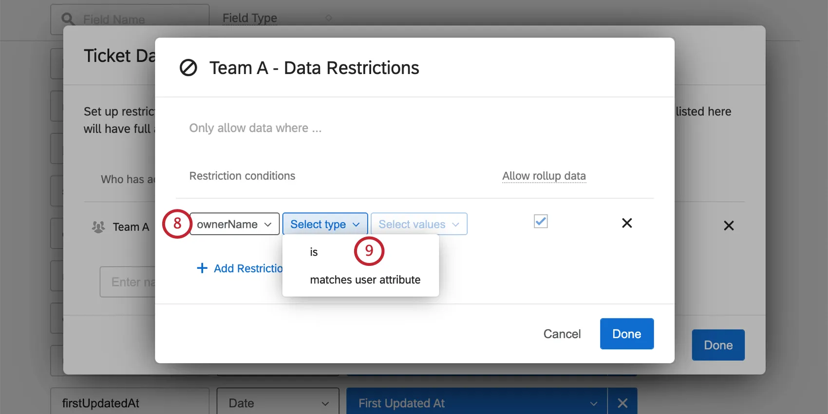The image size is (828, 414).
Task: Choose the "is" option
Action: [314, 252]
